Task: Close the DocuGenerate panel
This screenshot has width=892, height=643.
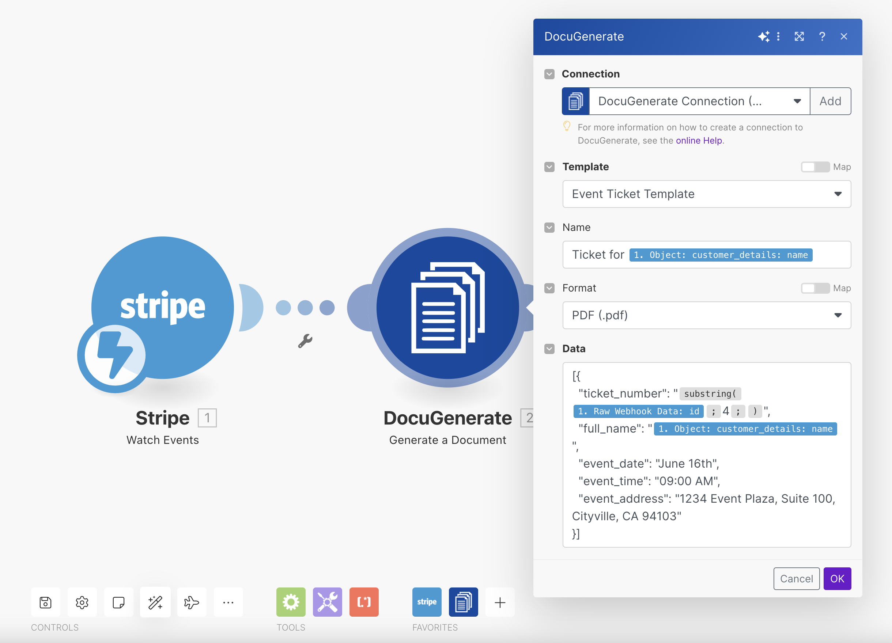Action: tap(844, 37)
